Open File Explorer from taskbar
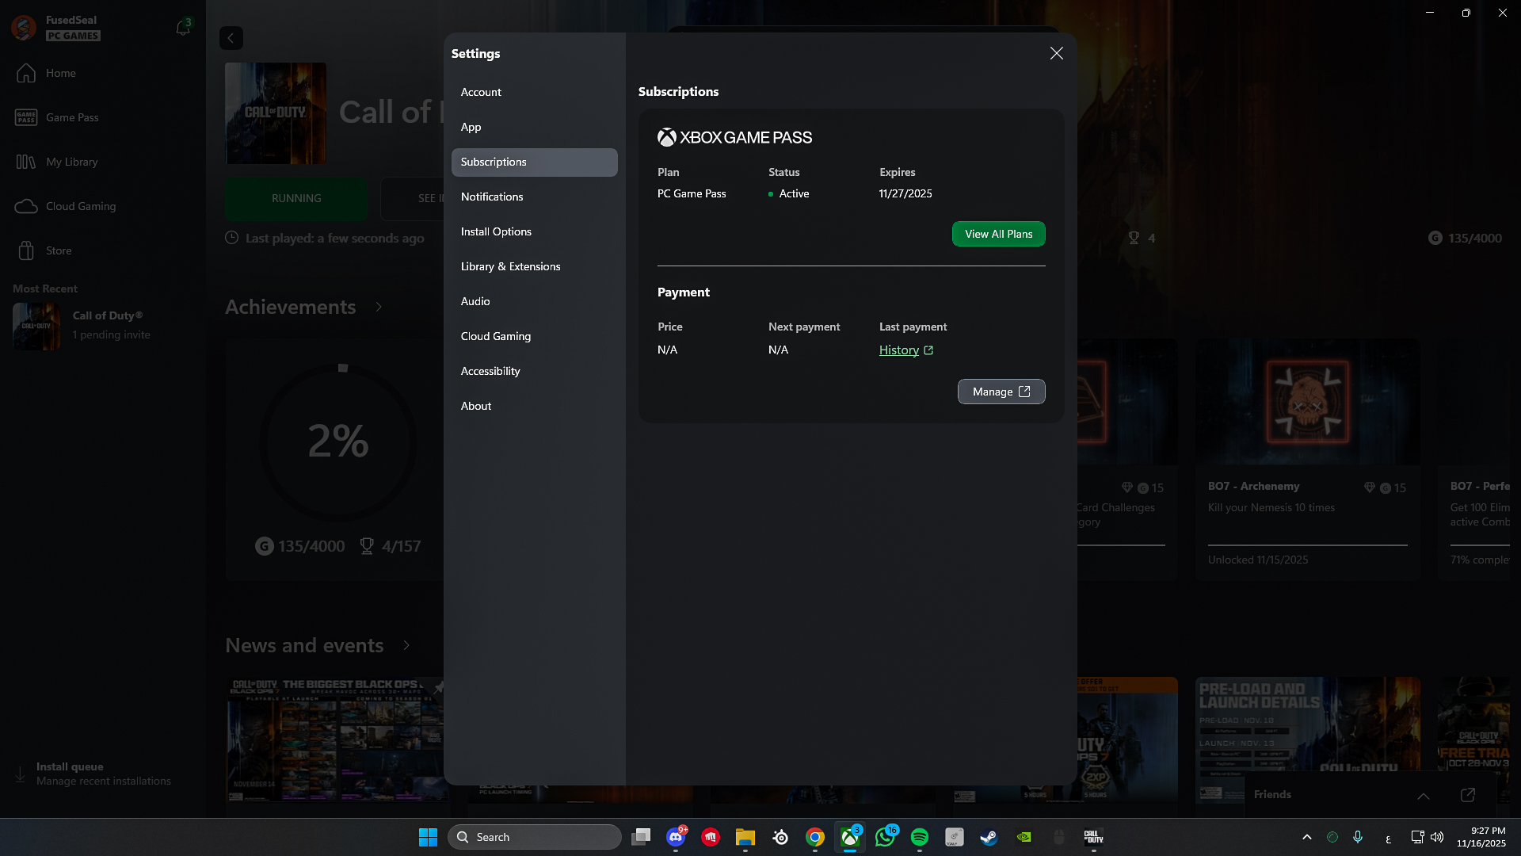 click(745, 837)
